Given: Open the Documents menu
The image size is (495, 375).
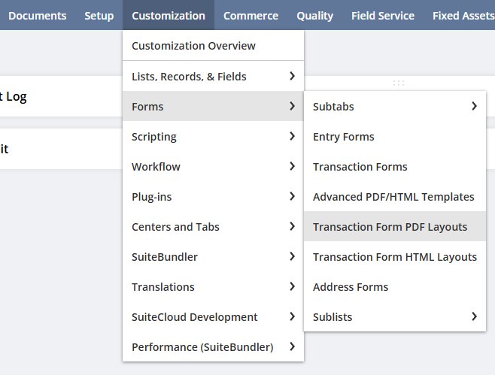Looking at the screenshot, I should tap(38, 16).
